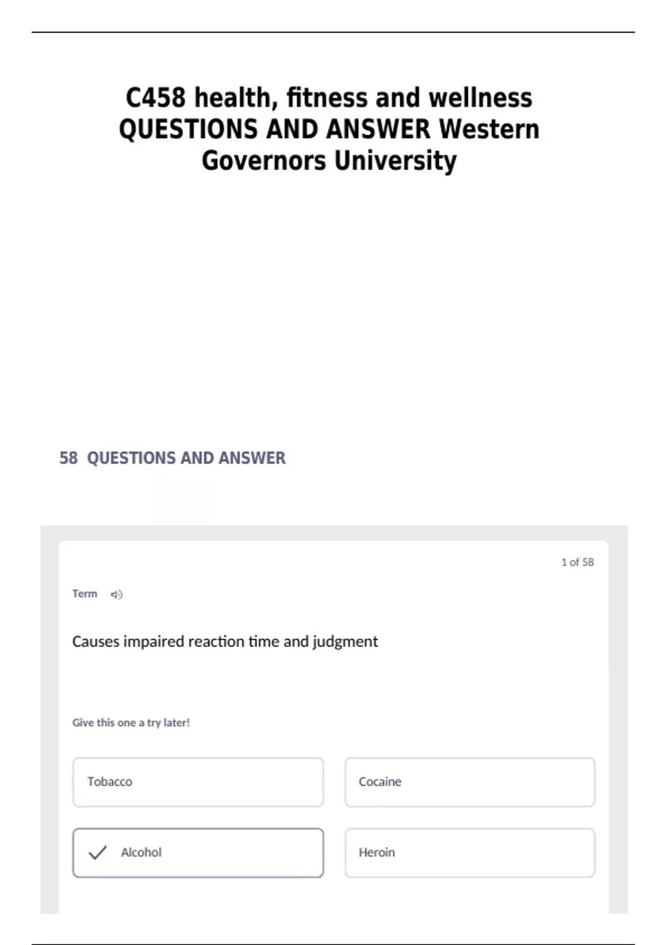Click the "Give this one a try later!" message

(x=131, y=723)
